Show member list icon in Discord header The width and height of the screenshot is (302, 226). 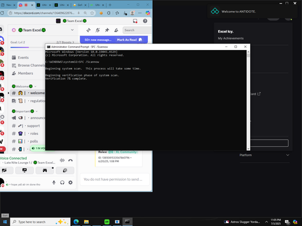116,30
